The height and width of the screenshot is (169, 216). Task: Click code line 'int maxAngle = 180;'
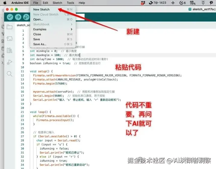pyautogui.click(x=45, y=55)
